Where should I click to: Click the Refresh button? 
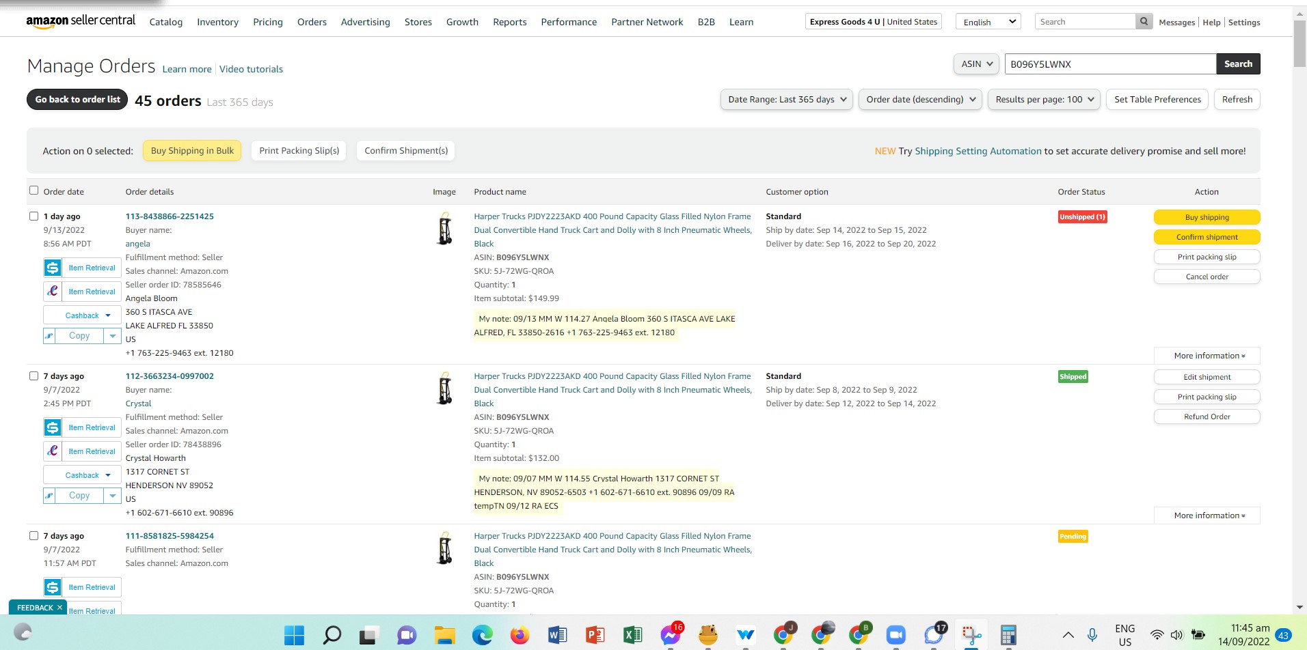click(x=1237, y=100)
